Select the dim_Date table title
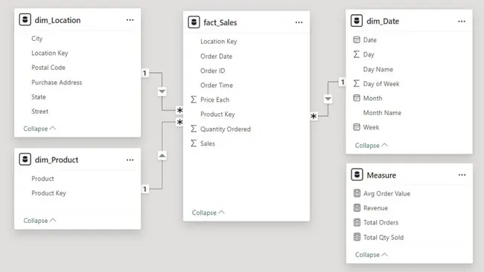484x272 pixels. [x=383, y=22]
